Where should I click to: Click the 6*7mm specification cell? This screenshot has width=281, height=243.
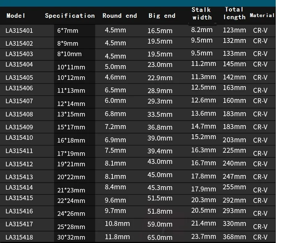tap(68, 31)
